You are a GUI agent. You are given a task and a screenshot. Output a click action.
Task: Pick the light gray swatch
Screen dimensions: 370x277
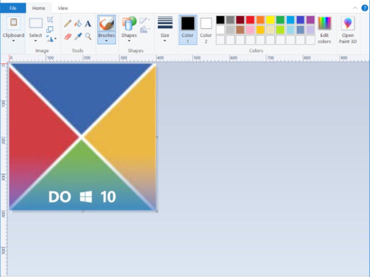tap(230, 30)
